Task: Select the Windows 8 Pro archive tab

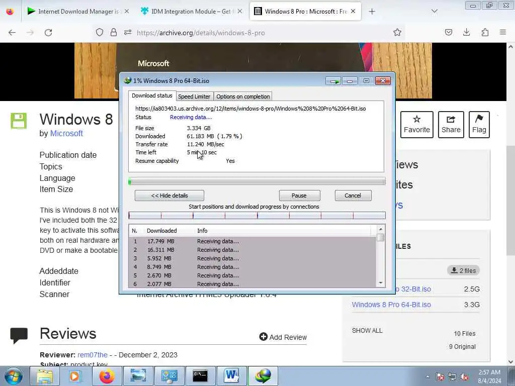Action: [x=305, y=12]
